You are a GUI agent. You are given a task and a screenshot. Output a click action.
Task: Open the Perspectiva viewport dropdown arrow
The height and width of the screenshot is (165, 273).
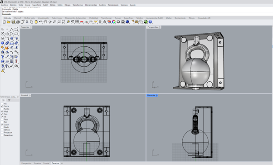160,27
